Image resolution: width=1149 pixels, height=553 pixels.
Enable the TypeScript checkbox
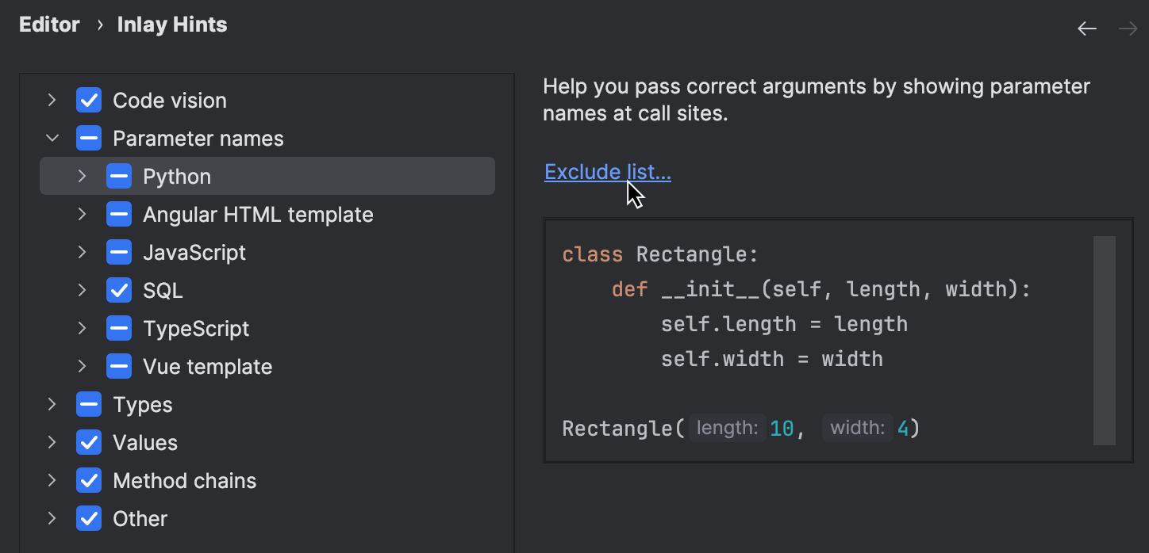(119, 328)
